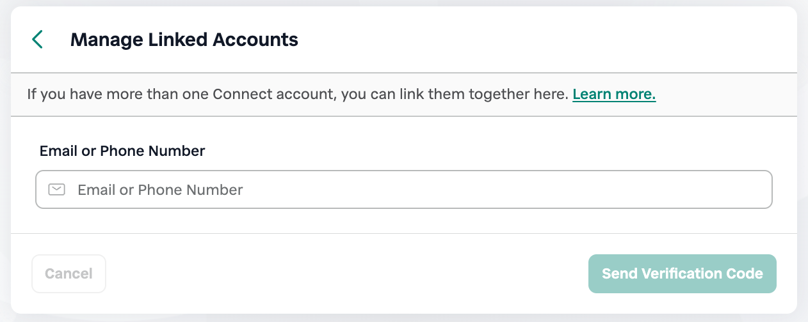Viewport: 808px width, 322px height.
Task: Tap the teal back arrow beside title
Action: tap(38, 40)
